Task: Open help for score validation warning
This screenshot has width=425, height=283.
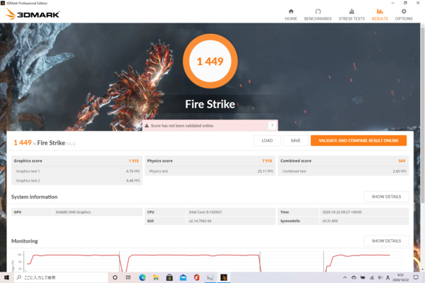Action: pyautogui.click(x=272, y=125)
